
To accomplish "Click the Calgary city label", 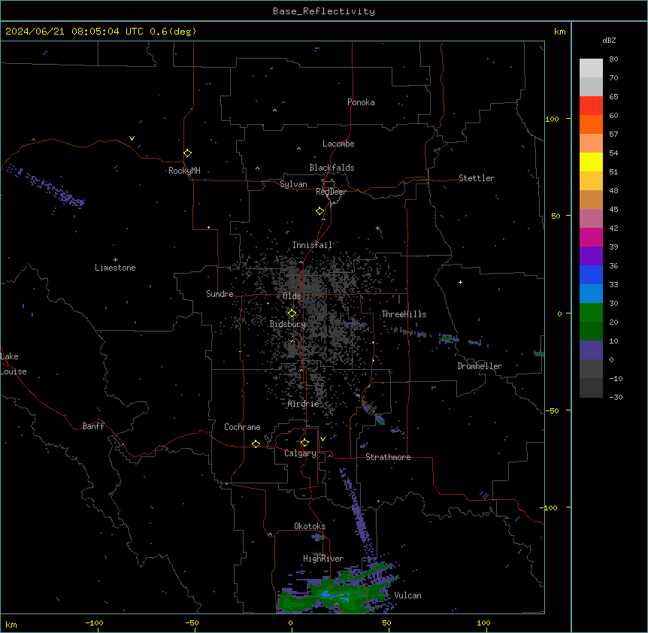I will [300, 453].
